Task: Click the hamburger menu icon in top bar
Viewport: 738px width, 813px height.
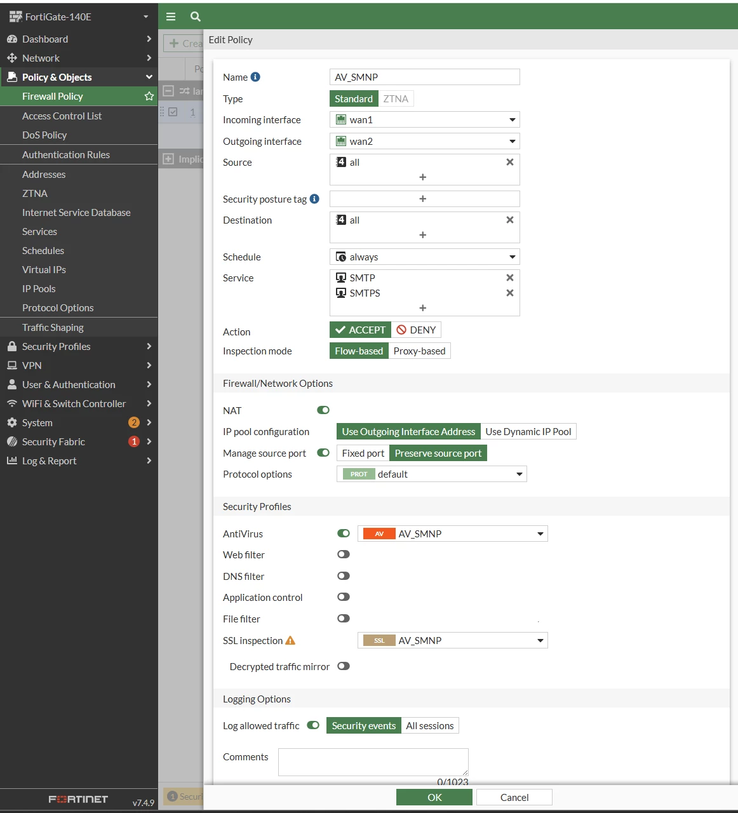Action: [171, 17]
